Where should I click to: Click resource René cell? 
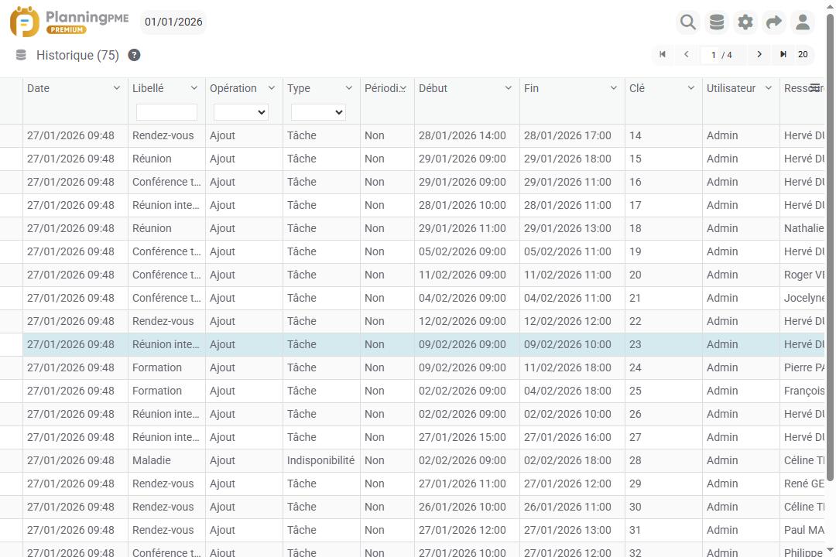pyautogui.click(x=803, y=484)
